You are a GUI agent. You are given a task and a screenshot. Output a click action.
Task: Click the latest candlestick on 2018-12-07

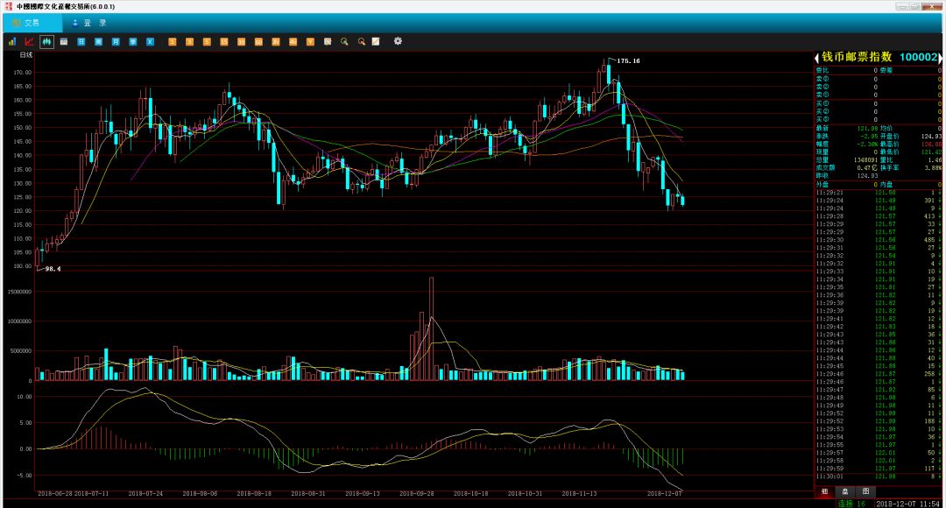683,201
